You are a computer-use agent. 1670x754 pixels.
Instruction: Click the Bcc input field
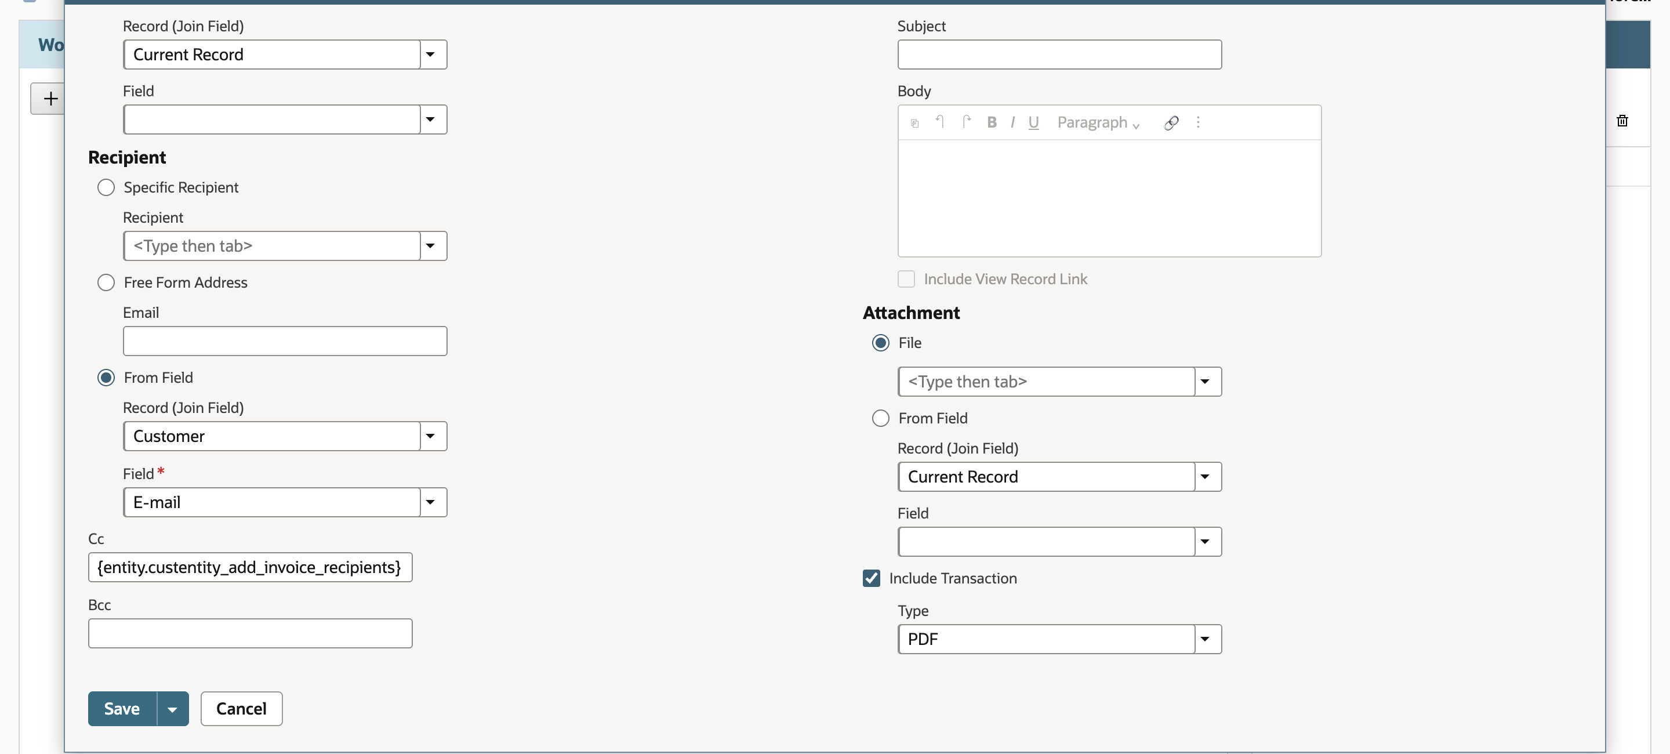point(251,633)
